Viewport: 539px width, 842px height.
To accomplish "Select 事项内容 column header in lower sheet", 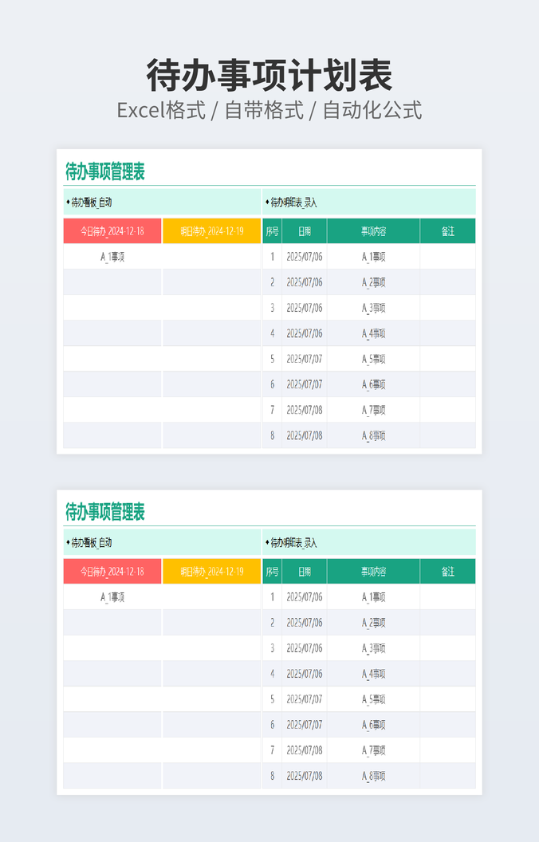I will (x=373, y=572).
